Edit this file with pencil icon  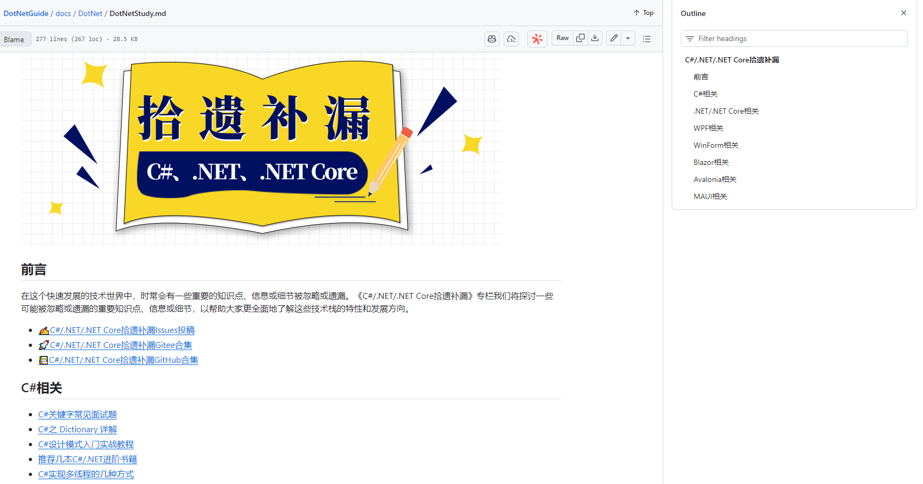click(614, 38)
